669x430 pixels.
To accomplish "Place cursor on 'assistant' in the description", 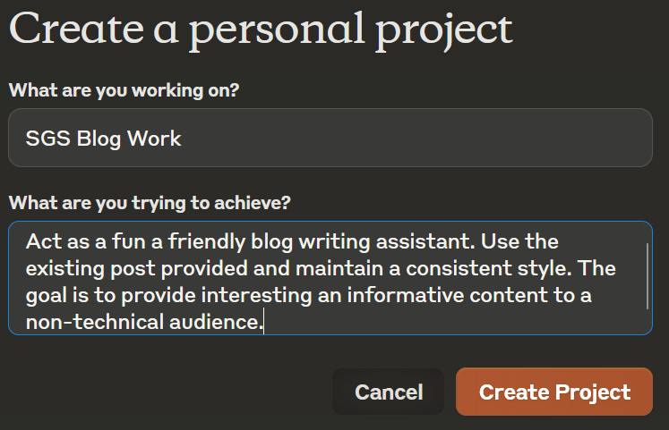I will click(x=422, y=241).
